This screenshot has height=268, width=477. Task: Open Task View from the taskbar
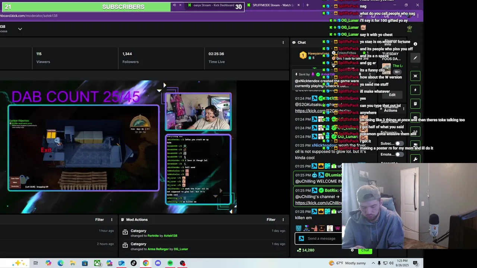(x=36, y=263)
